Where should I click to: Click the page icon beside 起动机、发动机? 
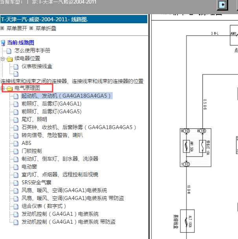pyautogui.click(x=16, y=96)
